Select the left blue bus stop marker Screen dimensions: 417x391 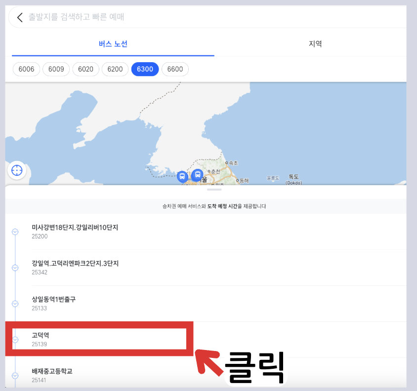click(183, 176)
